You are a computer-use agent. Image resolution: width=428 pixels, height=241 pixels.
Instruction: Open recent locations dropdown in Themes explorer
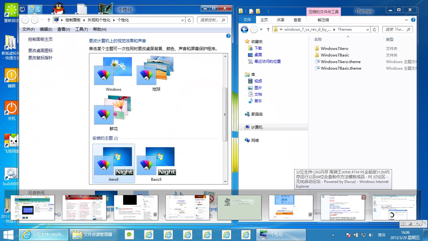click(x=261, y=29)
